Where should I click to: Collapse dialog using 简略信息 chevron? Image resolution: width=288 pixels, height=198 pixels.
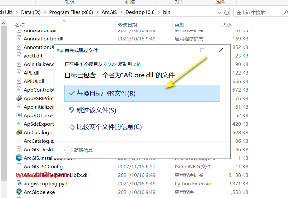tap(68, 150)
